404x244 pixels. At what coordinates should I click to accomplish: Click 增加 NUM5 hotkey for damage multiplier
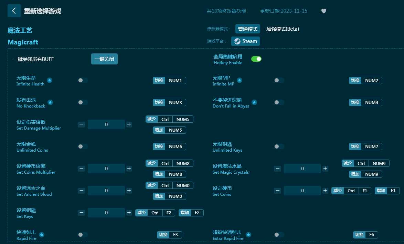click(x=169, y=130)
